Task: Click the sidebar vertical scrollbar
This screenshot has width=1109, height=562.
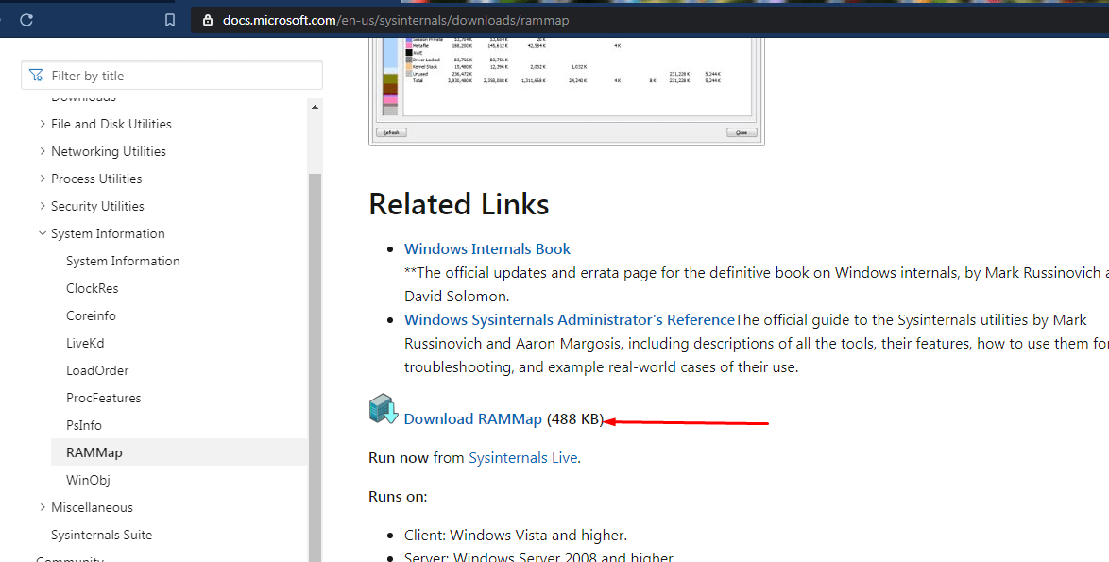Action: [316, 359]
